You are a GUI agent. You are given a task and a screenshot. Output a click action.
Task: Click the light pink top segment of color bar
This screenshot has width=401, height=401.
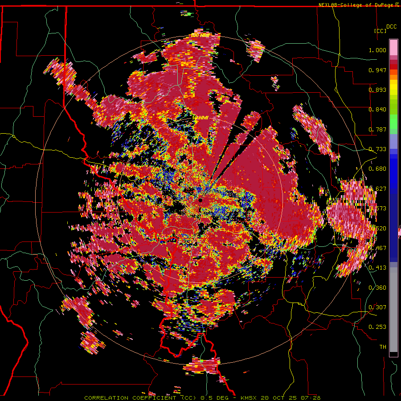click(393, 47)
